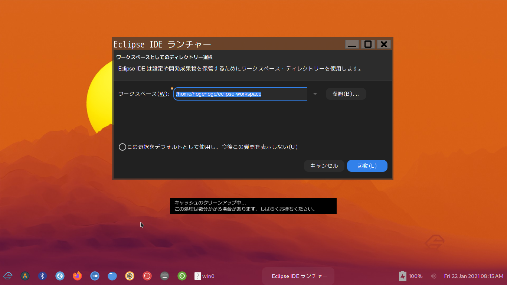Open the on-screen keyboard icon in taskbar
The height and width of the screenshot is (285, 507).
coord(165,276)
